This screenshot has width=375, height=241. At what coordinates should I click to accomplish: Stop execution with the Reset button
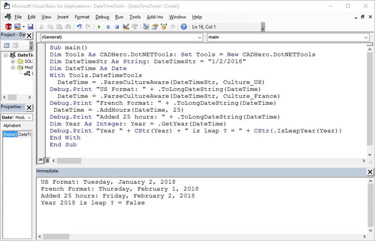pos(117,27)
